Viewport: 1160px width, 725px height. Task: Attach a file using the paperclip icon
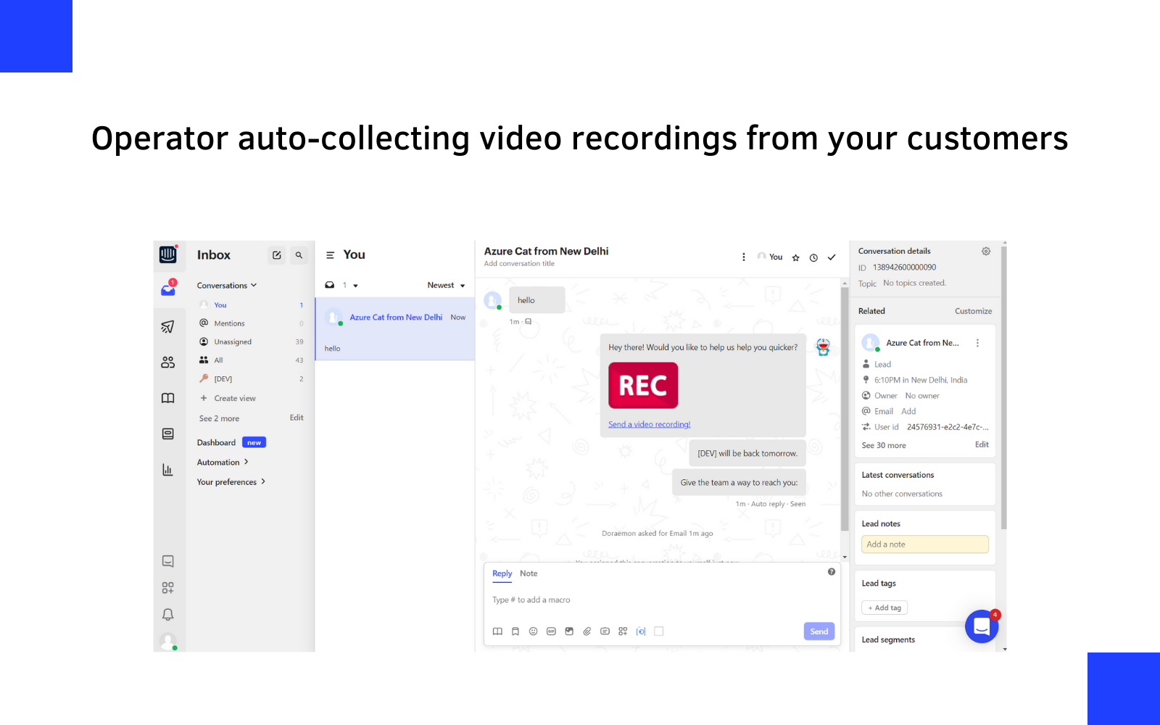click(587, 631)
